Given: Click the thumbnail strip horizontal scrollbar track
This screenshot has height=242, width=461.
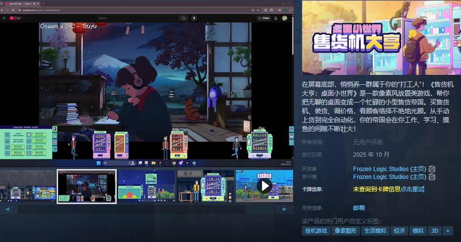Looking at the screenshot, I should pos(146,209).
